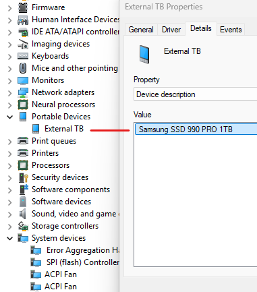Click the Mice and other pointing icon
Image resolution: width=257 pixels, height=292 pixels.
23,68
